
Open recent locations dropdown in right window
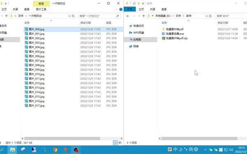point(139,16)
